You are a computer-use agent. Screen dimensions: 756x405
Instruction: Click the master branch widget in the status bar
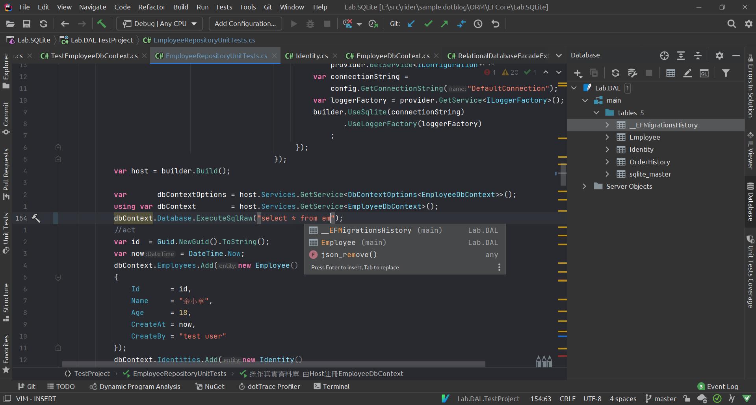(661, 399)
